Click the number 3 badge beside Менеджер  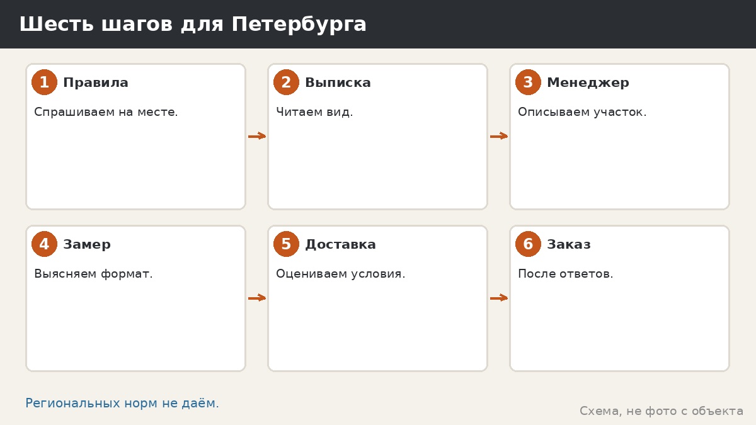pos(528,82)
